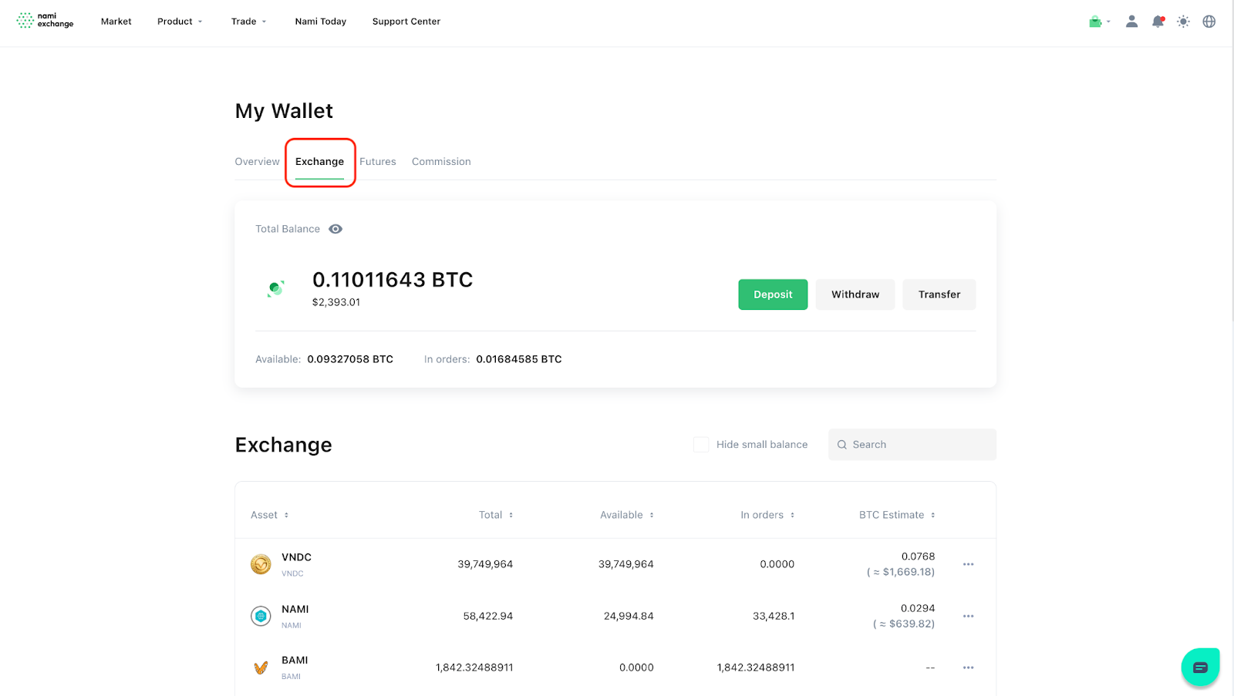Click the Withdraw button
1234x696 pixels.
click(855, 294)
